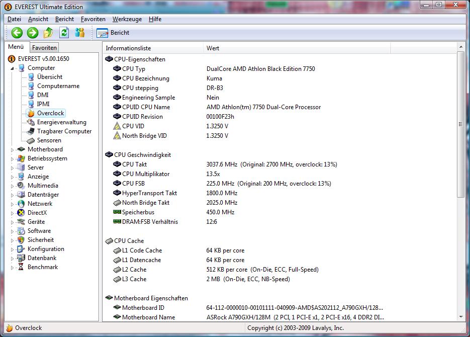Click the Energieverwaltung icon

pos(31,122)
